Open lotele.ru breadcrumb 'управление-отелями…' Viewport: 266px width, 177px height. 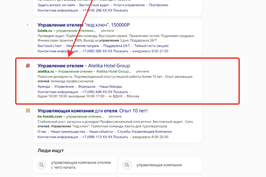tap(76, 31)
